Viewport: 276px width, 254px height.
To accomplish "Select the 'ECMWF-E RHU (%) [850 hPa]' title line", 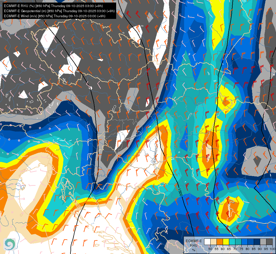I will 53,6.
